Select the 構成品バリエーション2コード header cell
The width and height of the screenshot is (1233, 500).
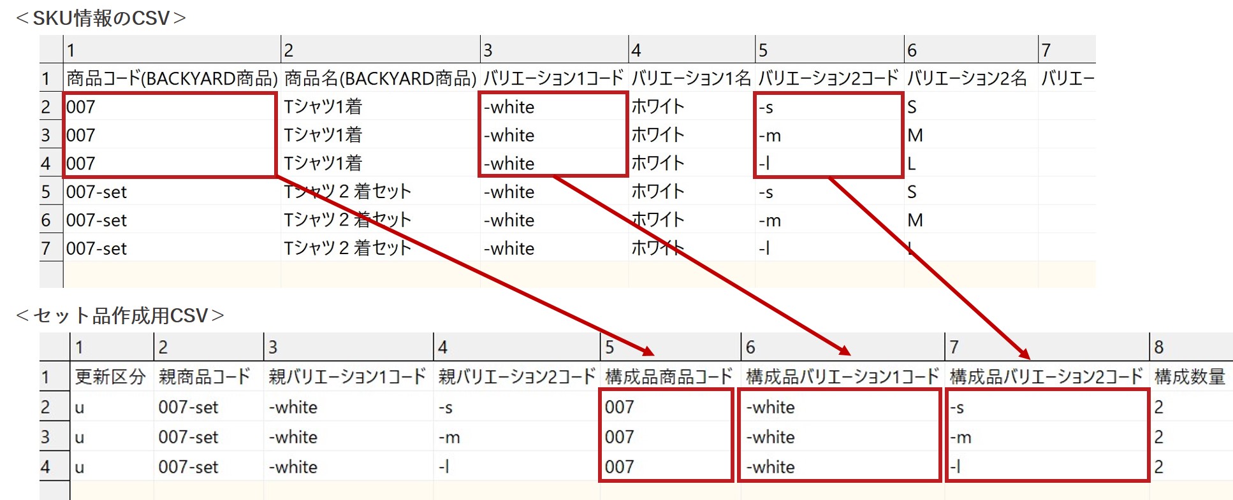(x=1047, y=376)
